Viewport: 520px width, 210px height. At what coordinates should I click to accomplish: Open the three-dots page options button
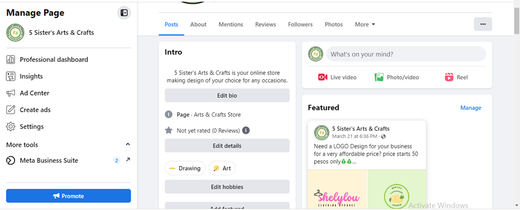(483, 24)
